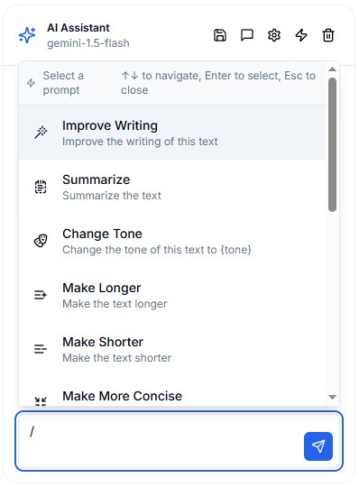Click the magic wand Improve Writing icon

pyautogui.click(x=41, y=133)
